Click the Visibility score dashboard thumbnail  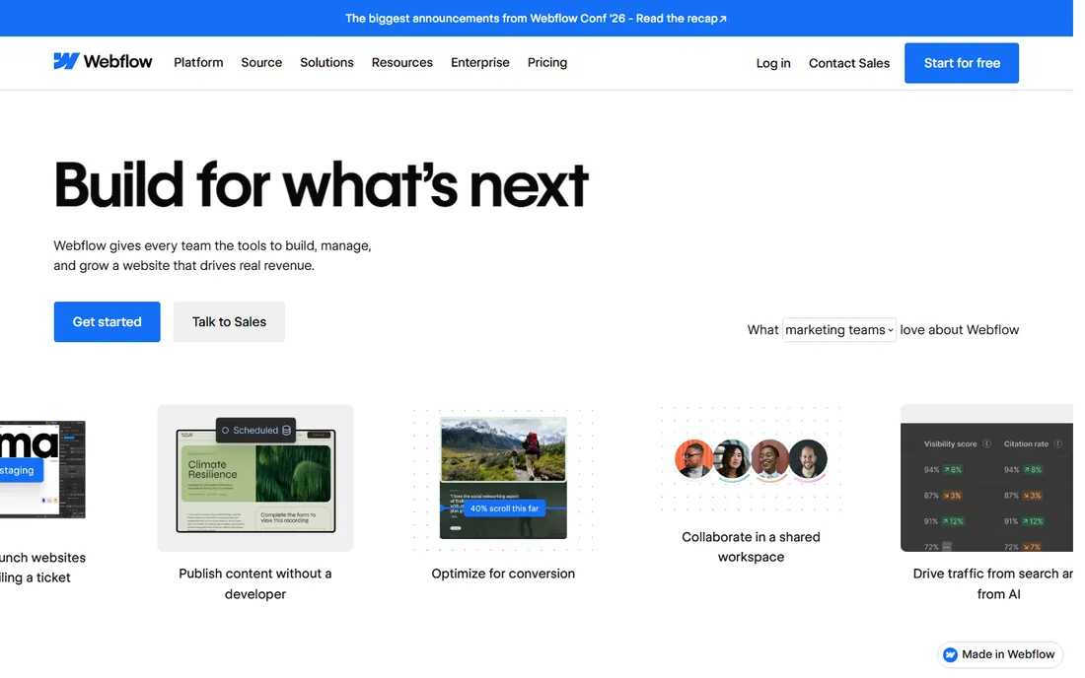point(986,478)
